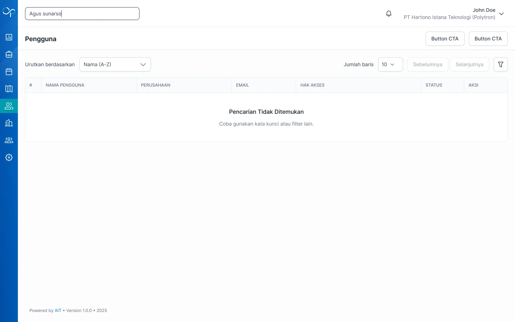Open the notifications bell
The image size is (515, 322).
(389, 14)
